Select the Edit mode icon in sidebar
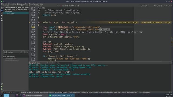This screenshot has height=97, width=173. 2,11
